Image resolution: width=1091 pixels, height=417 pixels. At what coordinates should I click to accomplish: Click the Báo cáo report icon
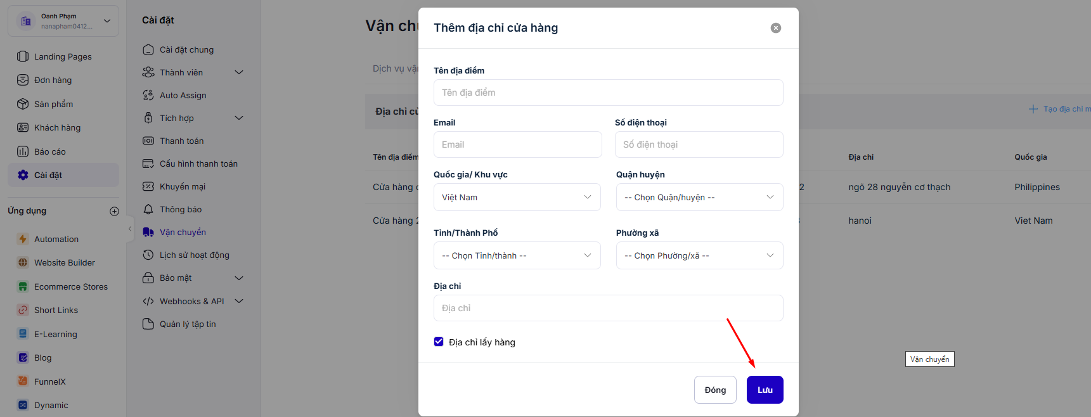[x=23, y=151]
